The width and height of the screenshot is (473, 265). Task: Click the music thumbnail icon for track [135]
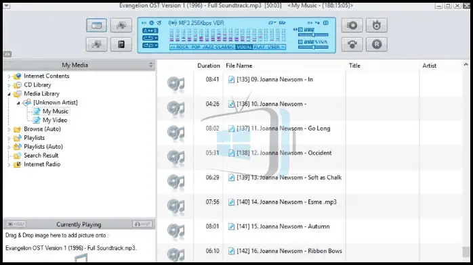(176, 84)
